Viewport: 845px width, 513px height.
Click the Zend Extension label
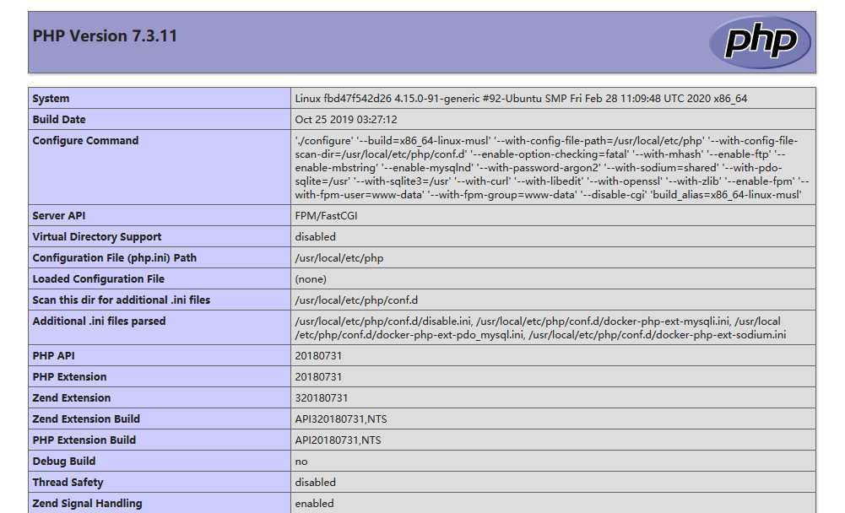[72, 397]
